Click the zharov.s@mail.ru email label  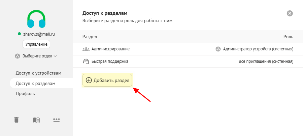click(39, 34)
